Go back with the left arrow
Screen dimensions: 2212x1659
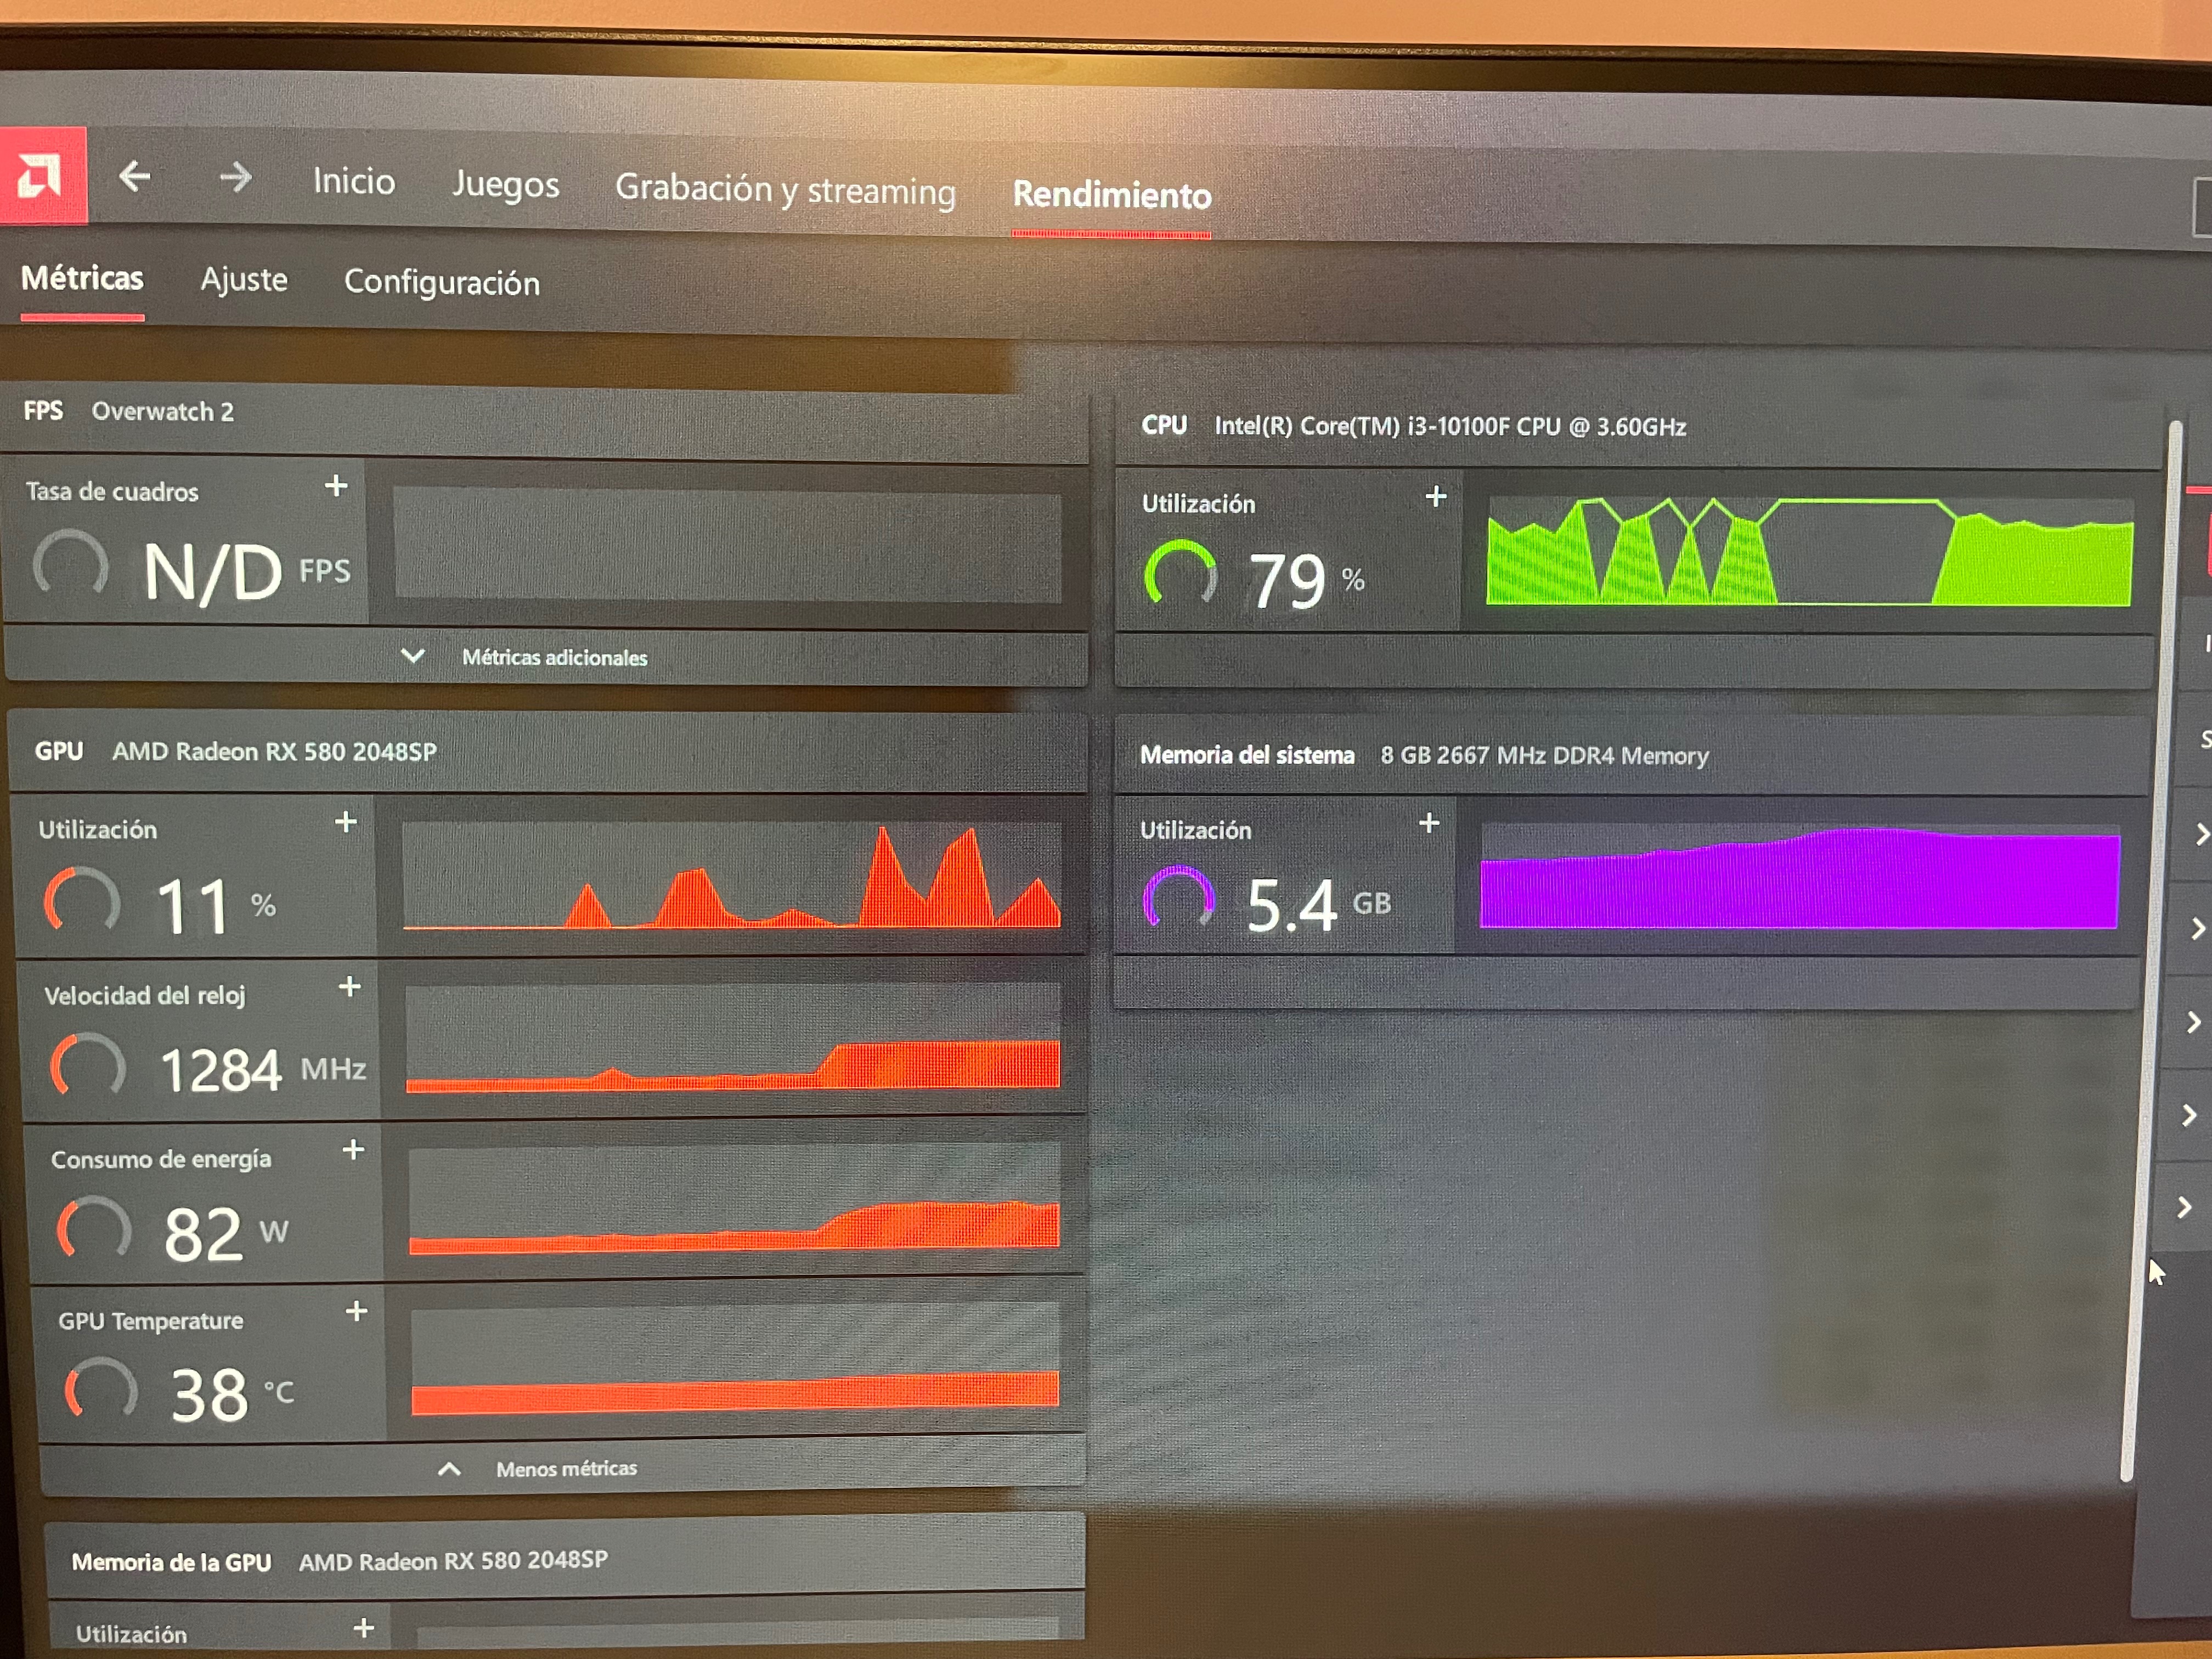tap(134, 177)
